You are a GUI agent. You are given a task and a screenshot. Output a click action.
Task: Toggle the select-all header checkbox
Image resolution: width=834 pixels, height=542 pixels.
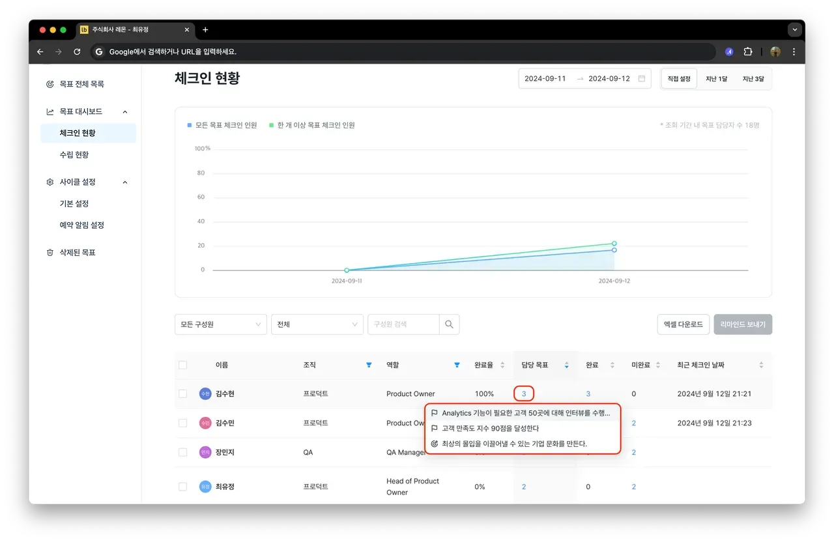tap(182, 365)
